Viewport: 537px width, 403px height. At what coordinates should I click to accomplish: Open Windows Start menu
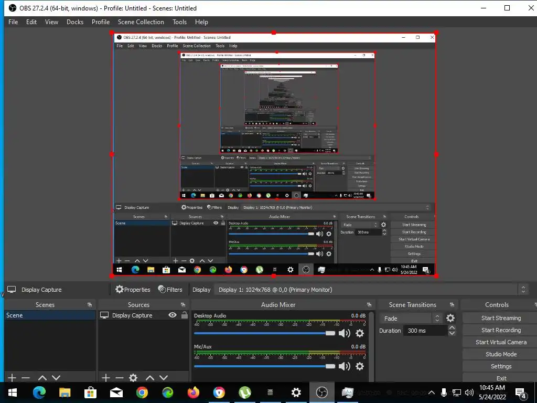coord(13,393)
